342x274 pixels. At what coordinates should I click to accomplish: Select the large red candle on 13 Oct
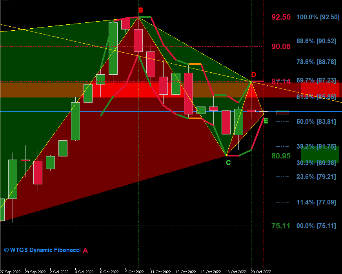click(188, 94)
